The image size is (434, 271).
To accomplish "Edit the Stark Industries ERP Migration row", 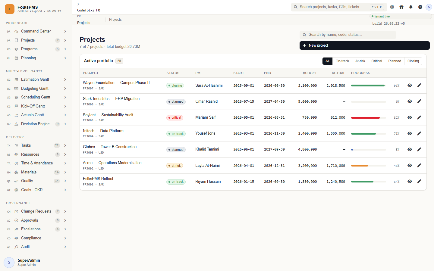I will [419, 101].
